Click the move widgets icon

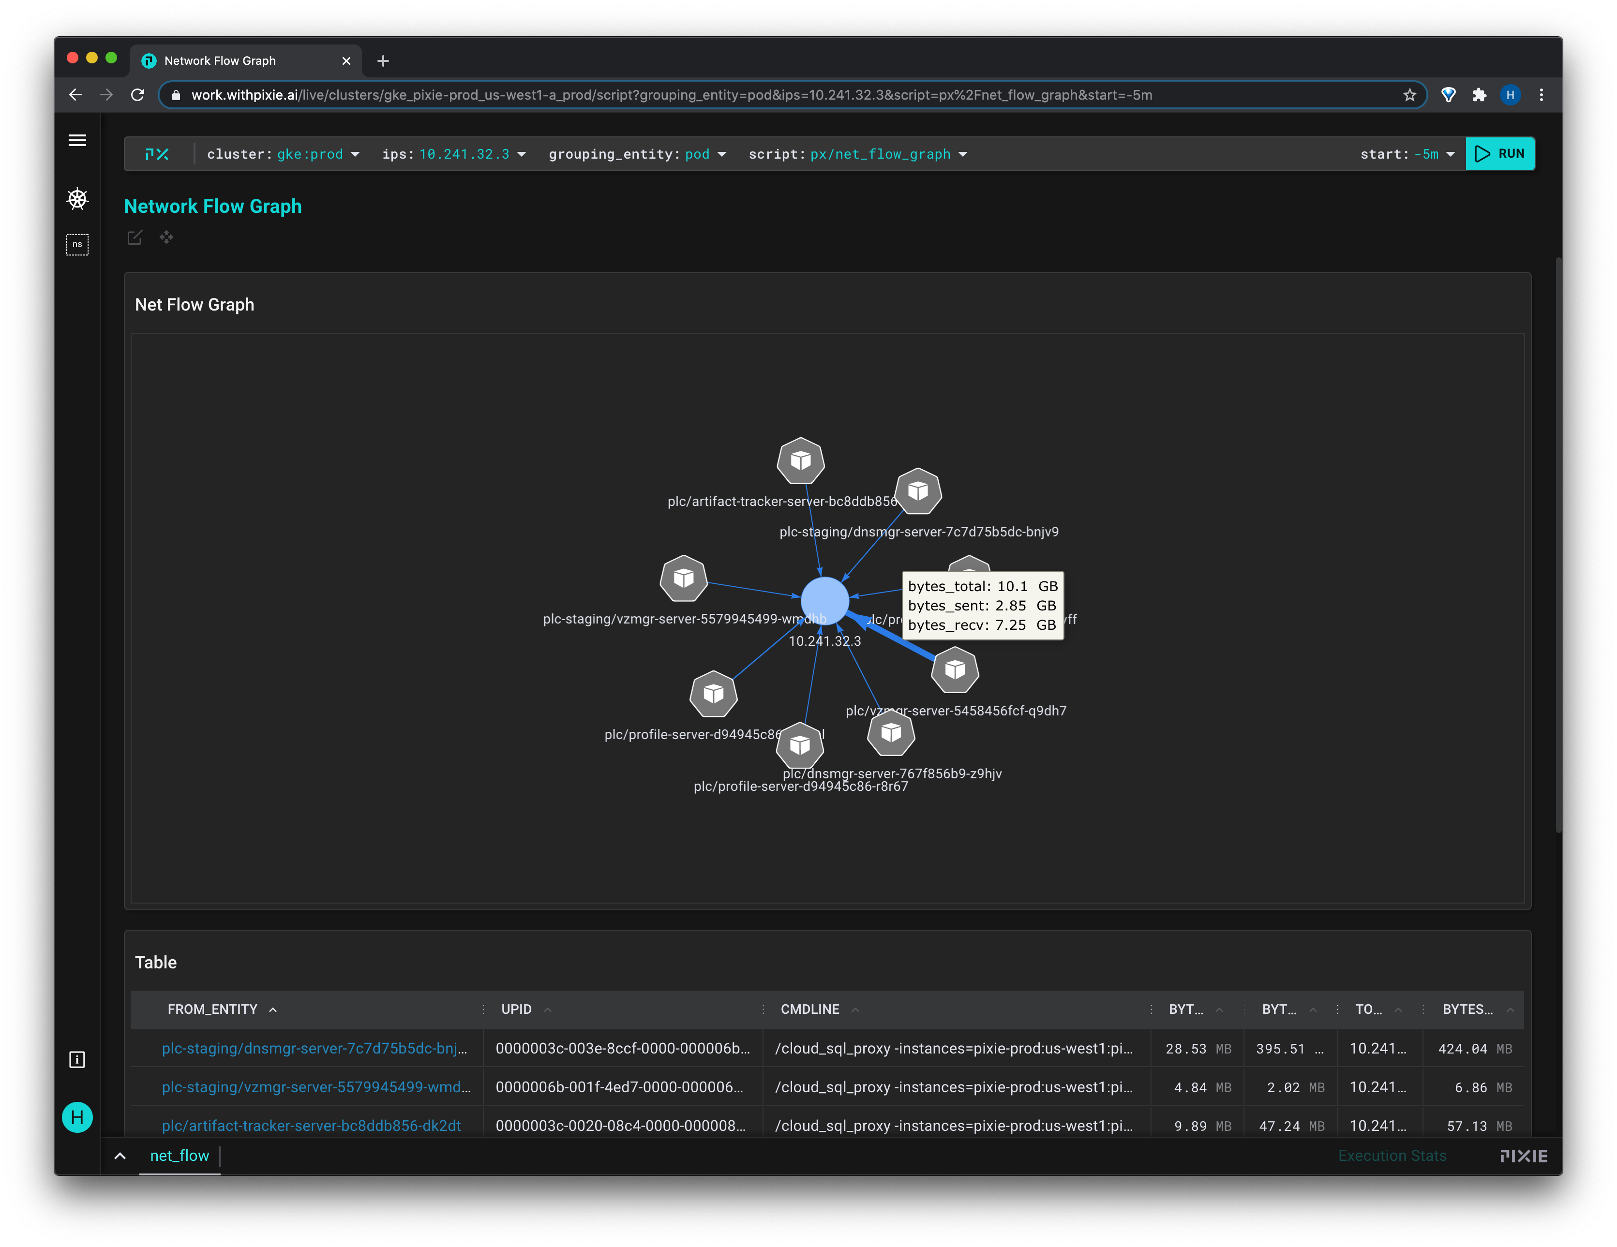click(x=166, y=238)
